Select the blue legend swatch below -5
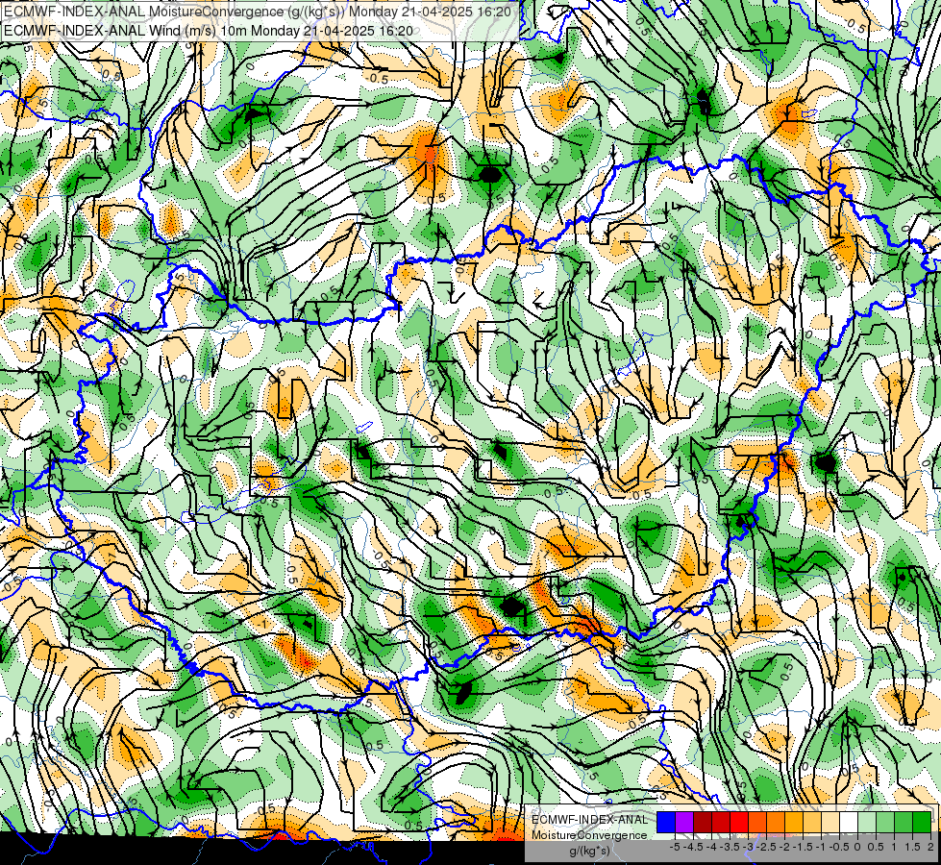The image size is (941, 865). click(666, 823)
